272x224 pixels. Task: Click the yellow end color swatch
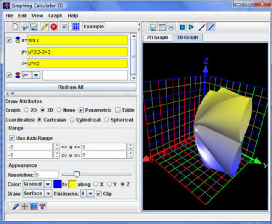point(73,184)
